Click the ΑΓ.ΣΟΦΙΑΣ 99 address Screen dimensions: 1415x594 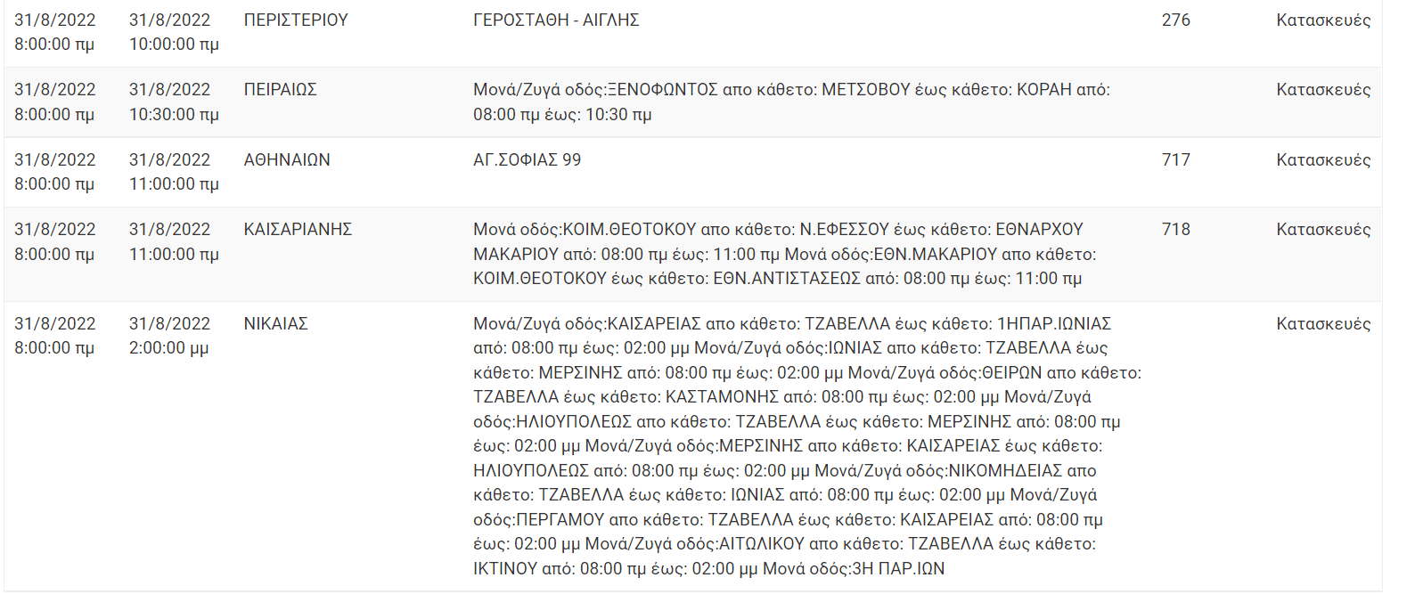click(527, 160)
